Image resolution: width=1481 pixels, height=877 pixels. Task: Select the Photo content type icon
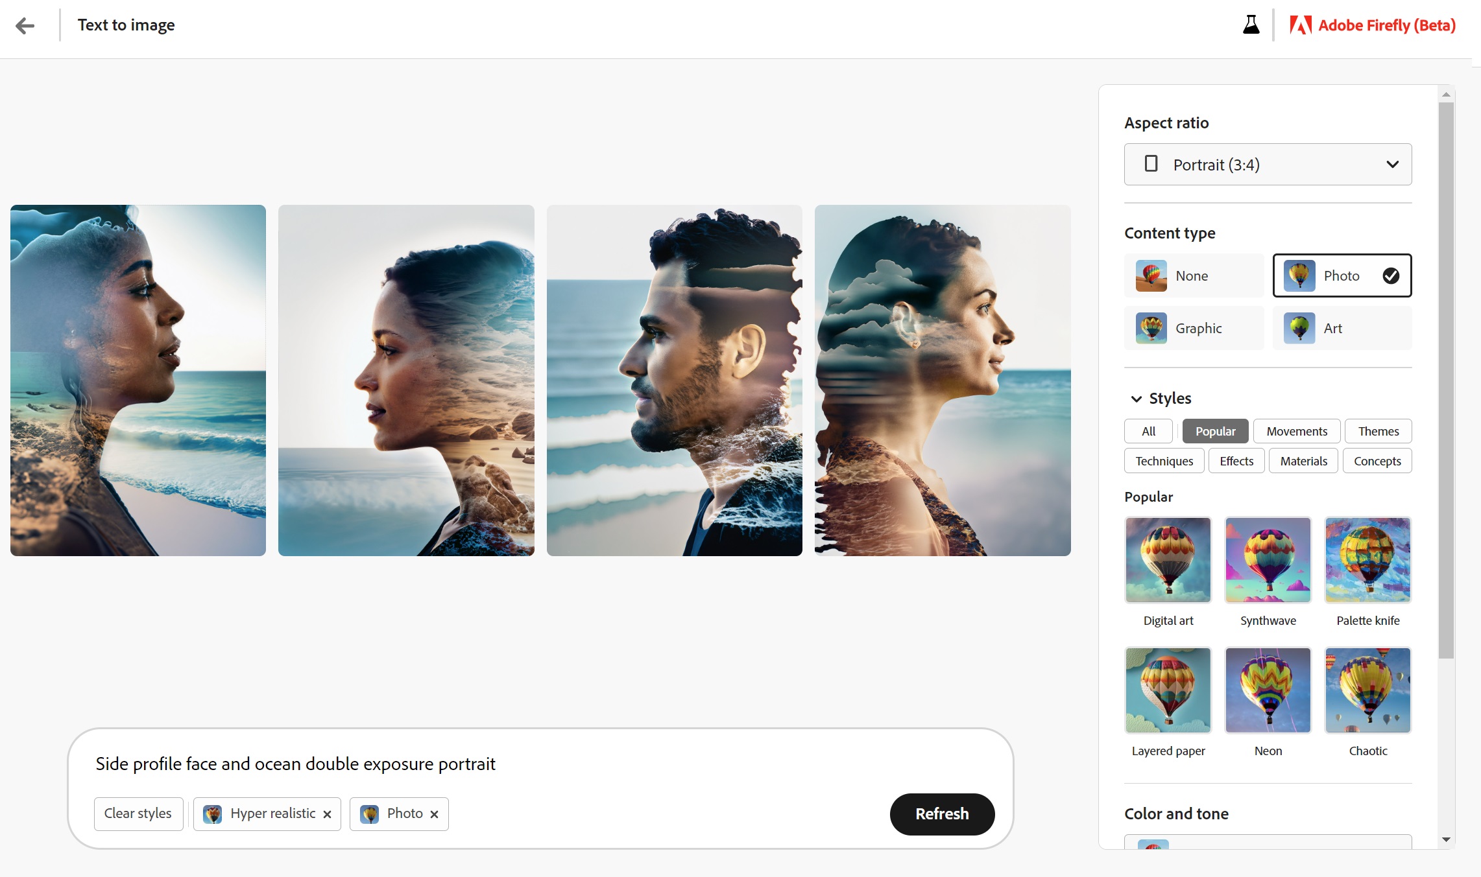point(1299,275)
